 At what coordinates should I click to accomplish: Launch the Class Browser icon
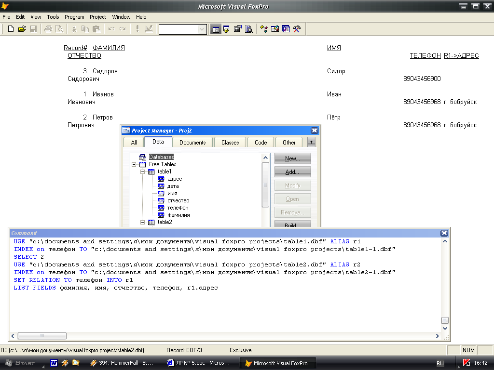pyautogui.click(x=263, y=29)
